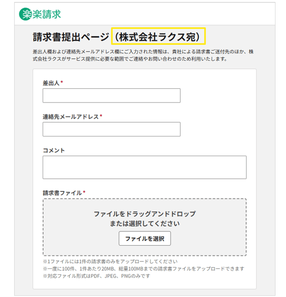Screen dimensions: 286x297
Task: Click into the 連絡先メールアドレス field
Action: pyautogui.click(x=111, y=129)
